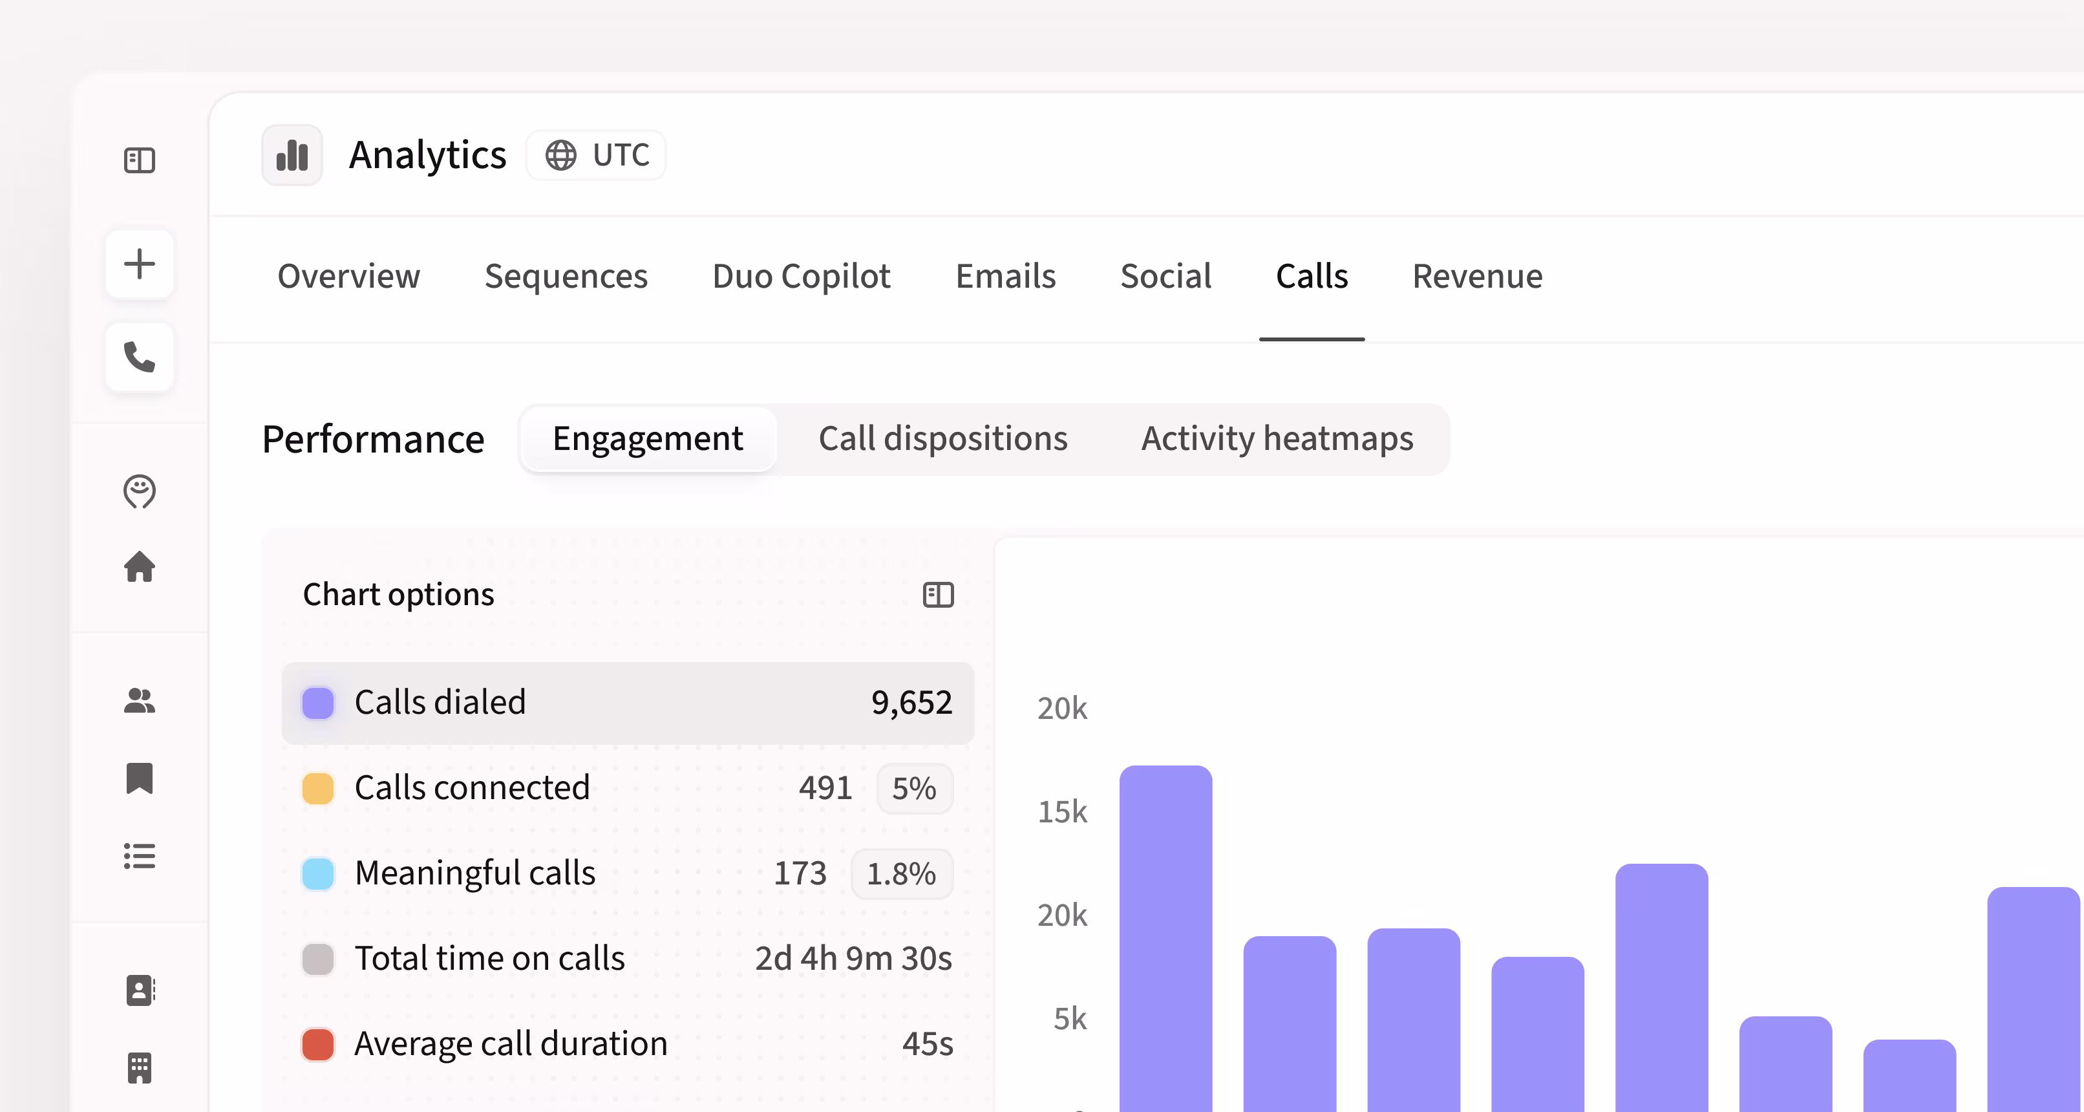Open the bookmark icon in sidebar
Viewport: 2084px width, 1112px height.
coord(139,778)
